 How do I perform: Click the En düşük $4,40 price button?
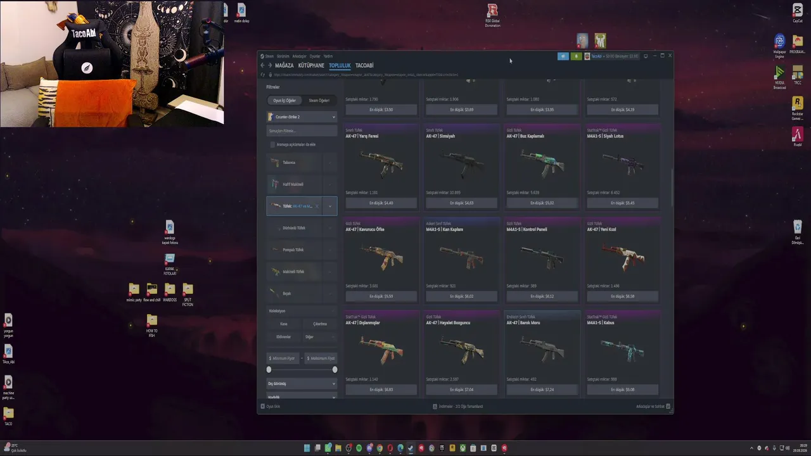click(381, 203)
